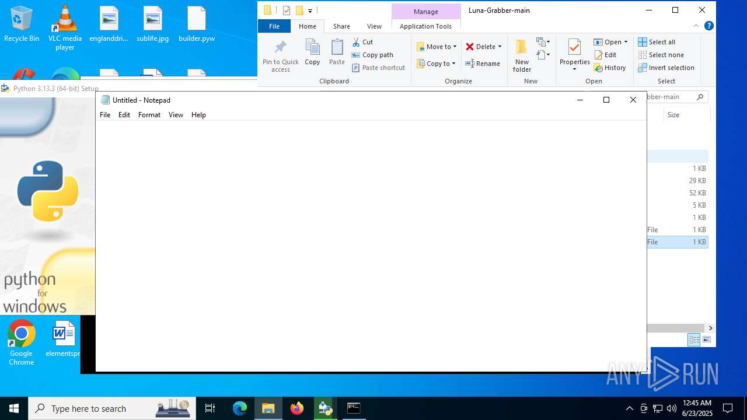Select the sublife.jpg desktop file

153,24
